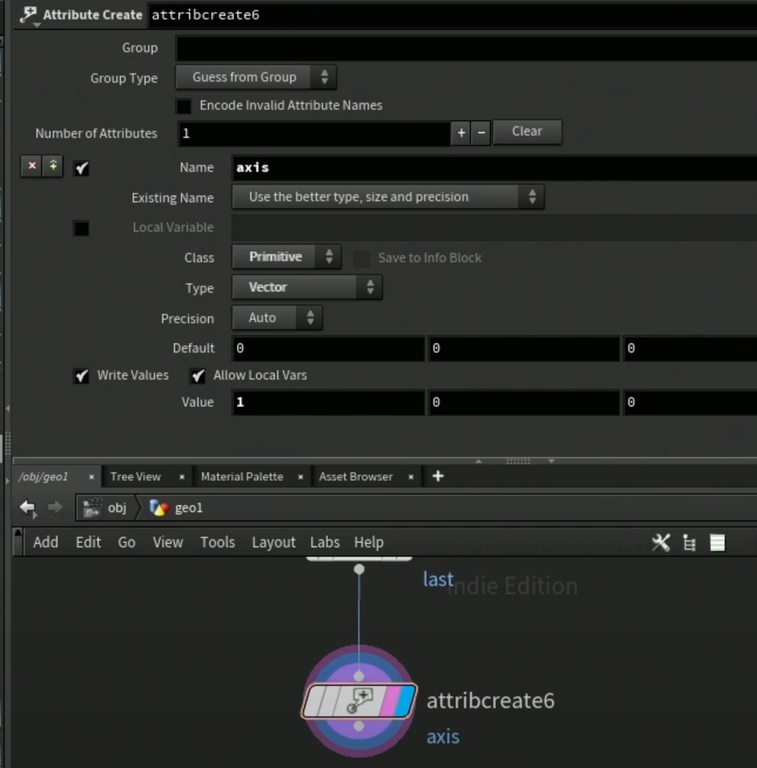
Task: Switch to list mode icon
Action: [x=718, y=543]
